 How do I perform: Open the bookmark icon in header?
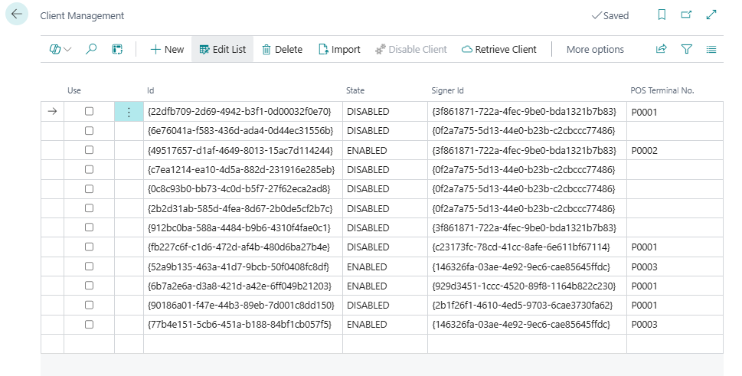pos(662,15)
